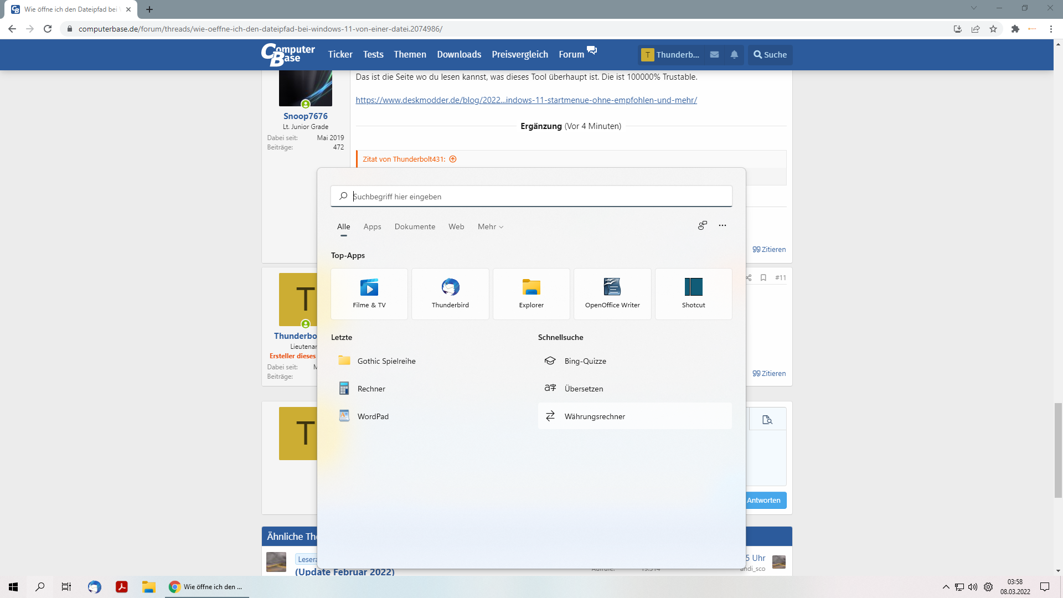The width and height of the screenshot is (1063, 598).
Task: Open the Shotcut app tile
Action: click(693, 293)
